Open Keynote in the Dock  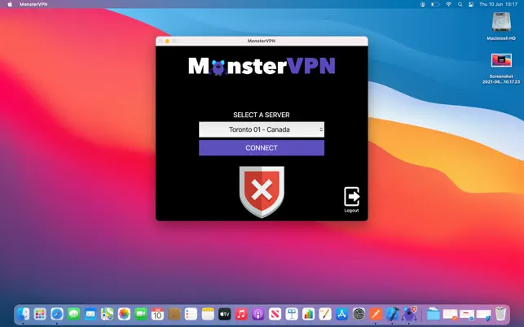292,314
